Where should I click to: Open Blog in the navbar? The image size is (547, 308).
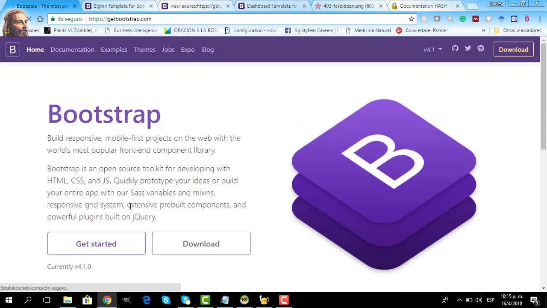[x=207, y=50]
